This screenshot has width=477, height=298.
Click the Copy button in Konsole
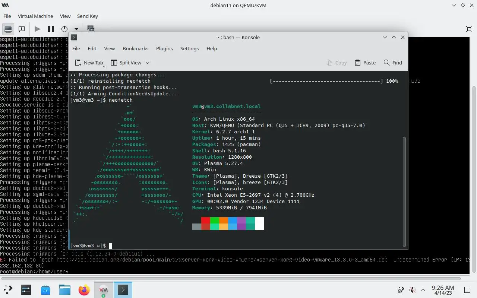(337, 63)
